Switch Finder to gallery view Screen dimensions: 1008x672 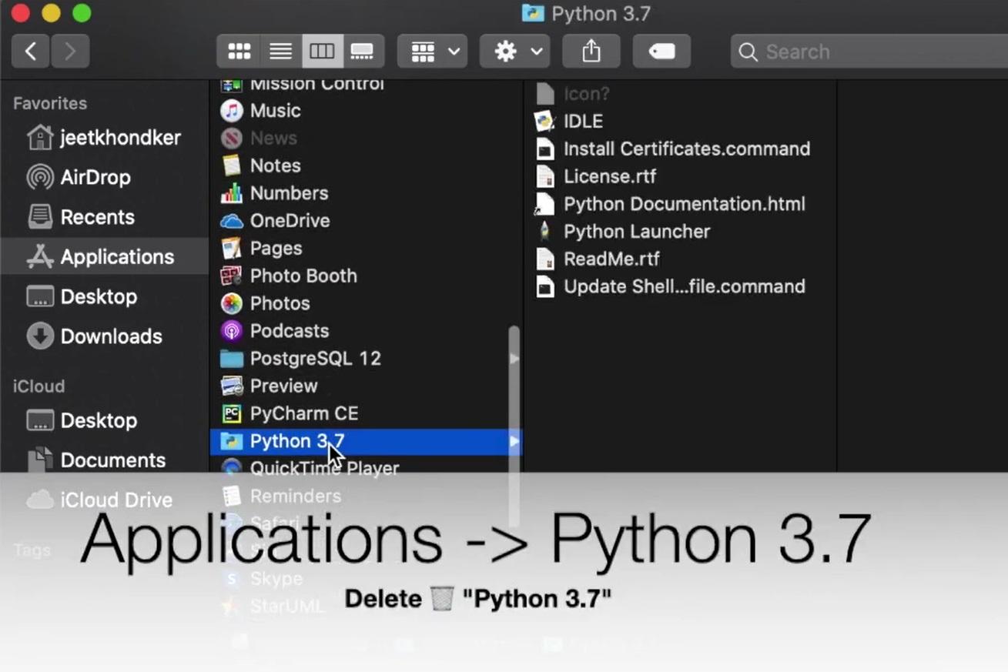tap(363, 52)
